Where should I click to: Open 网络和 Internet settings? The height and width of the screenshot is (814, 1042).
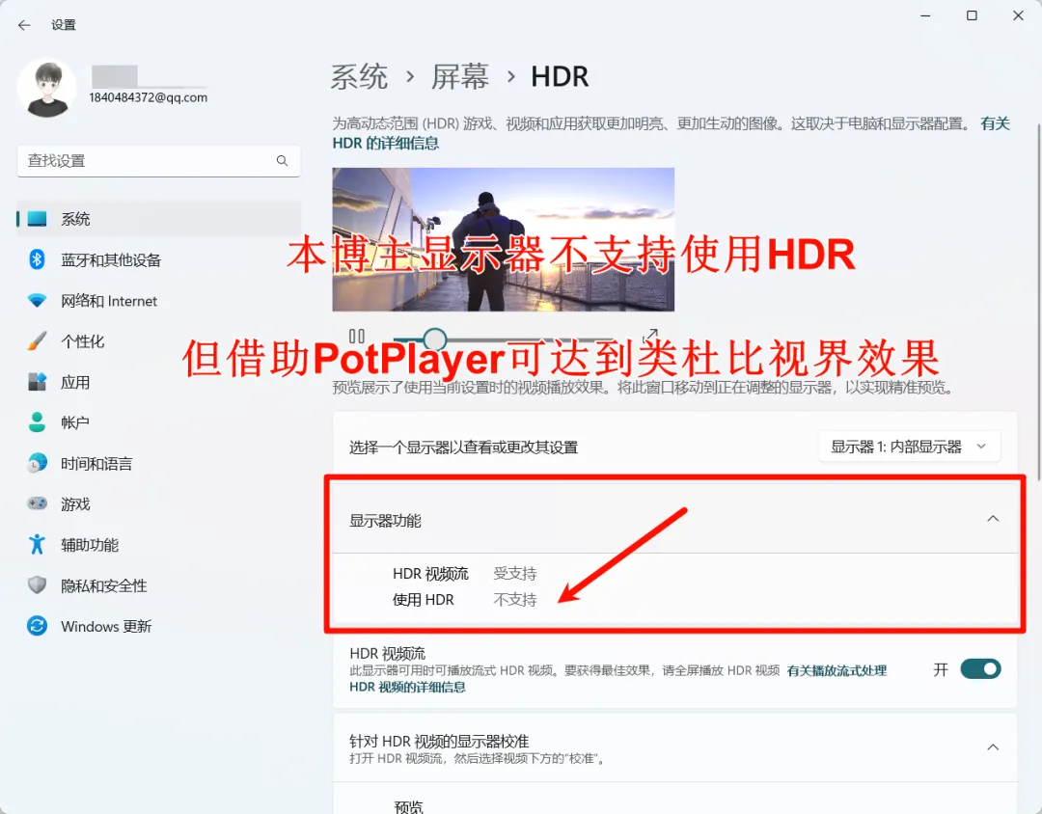108,301
